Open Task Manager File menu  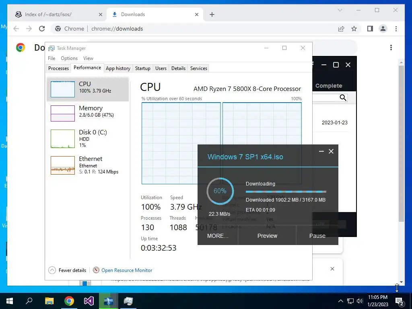coord(51,58)
